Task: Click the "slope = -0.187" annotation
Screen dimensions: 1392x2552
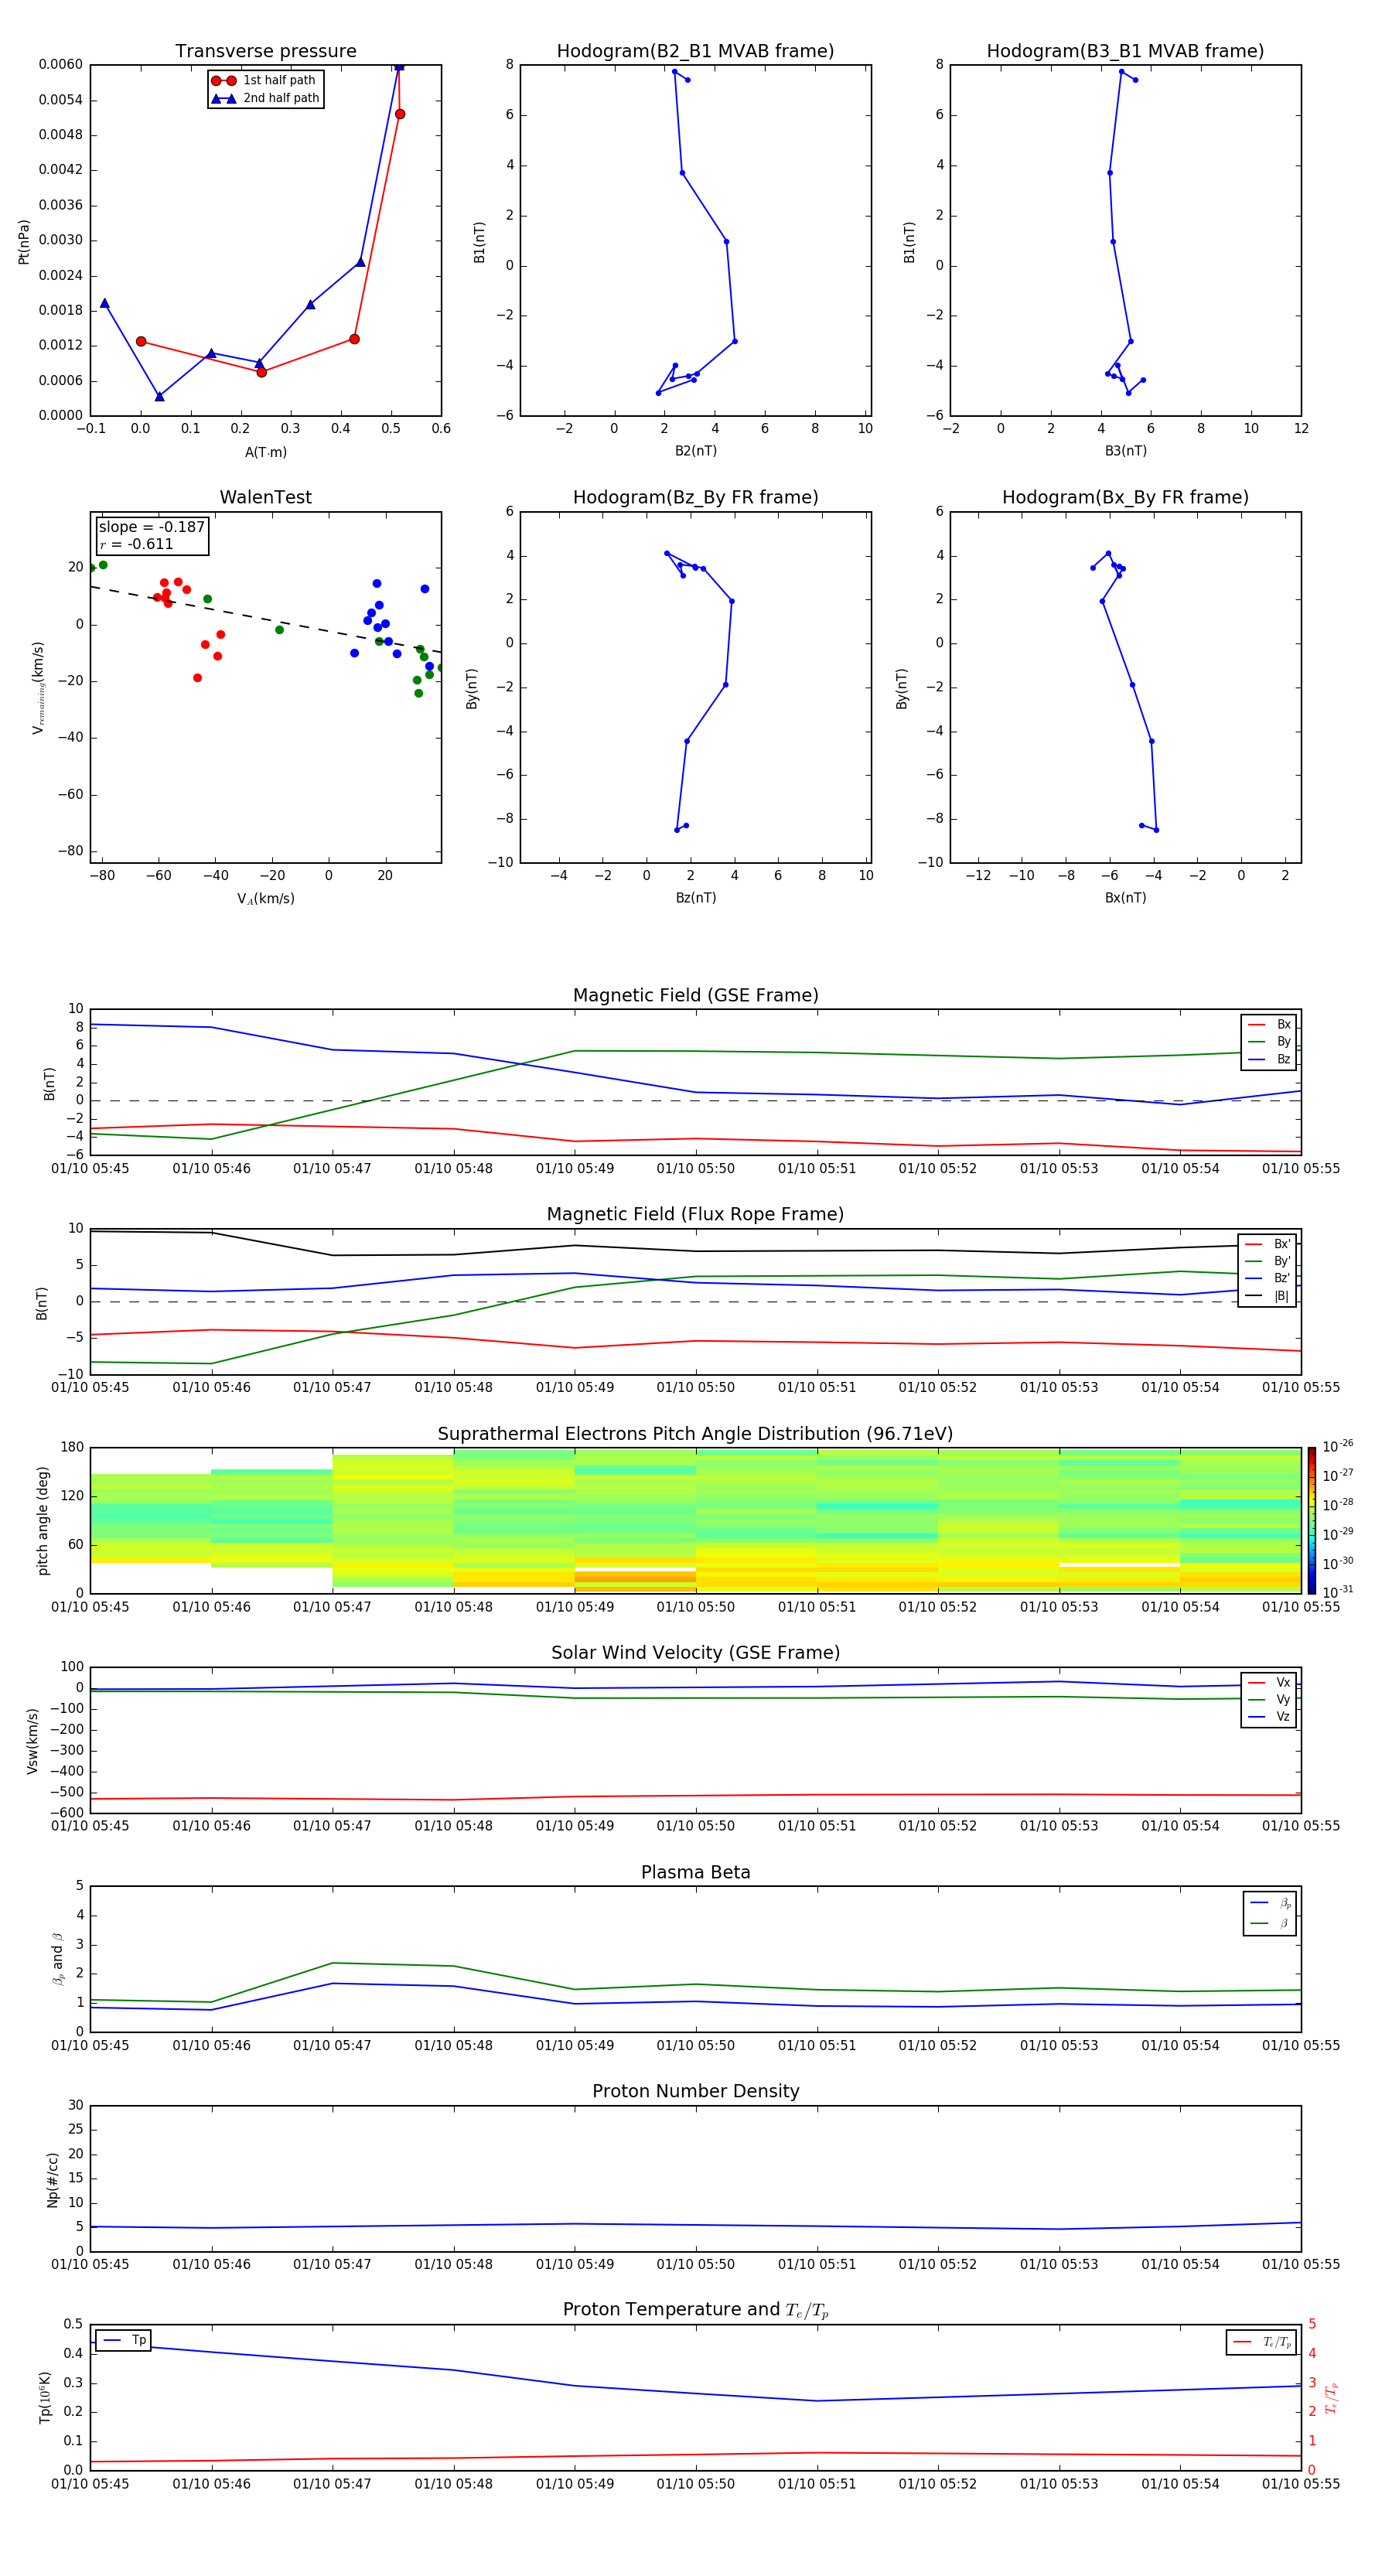Action: 152,527
